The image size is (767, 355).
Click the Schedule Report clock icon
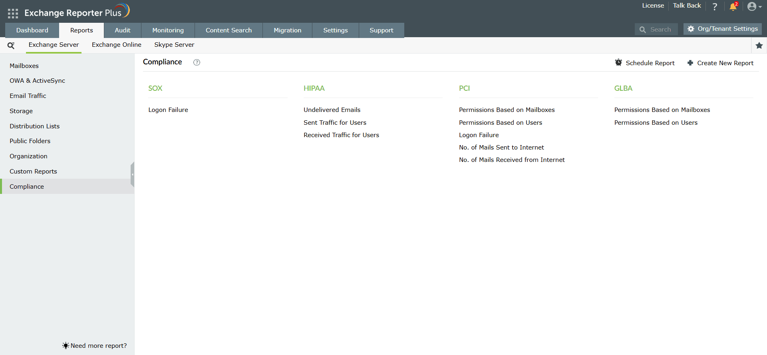618,62
